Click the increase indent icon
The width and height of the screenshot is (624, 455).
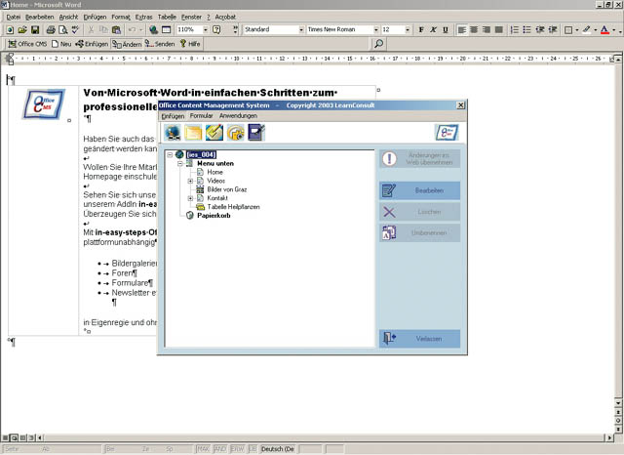(x=553, y=30)
